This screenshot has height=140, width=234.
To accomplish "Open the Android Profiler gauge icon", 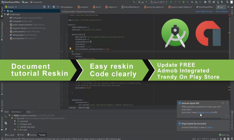I will (192, 2).
